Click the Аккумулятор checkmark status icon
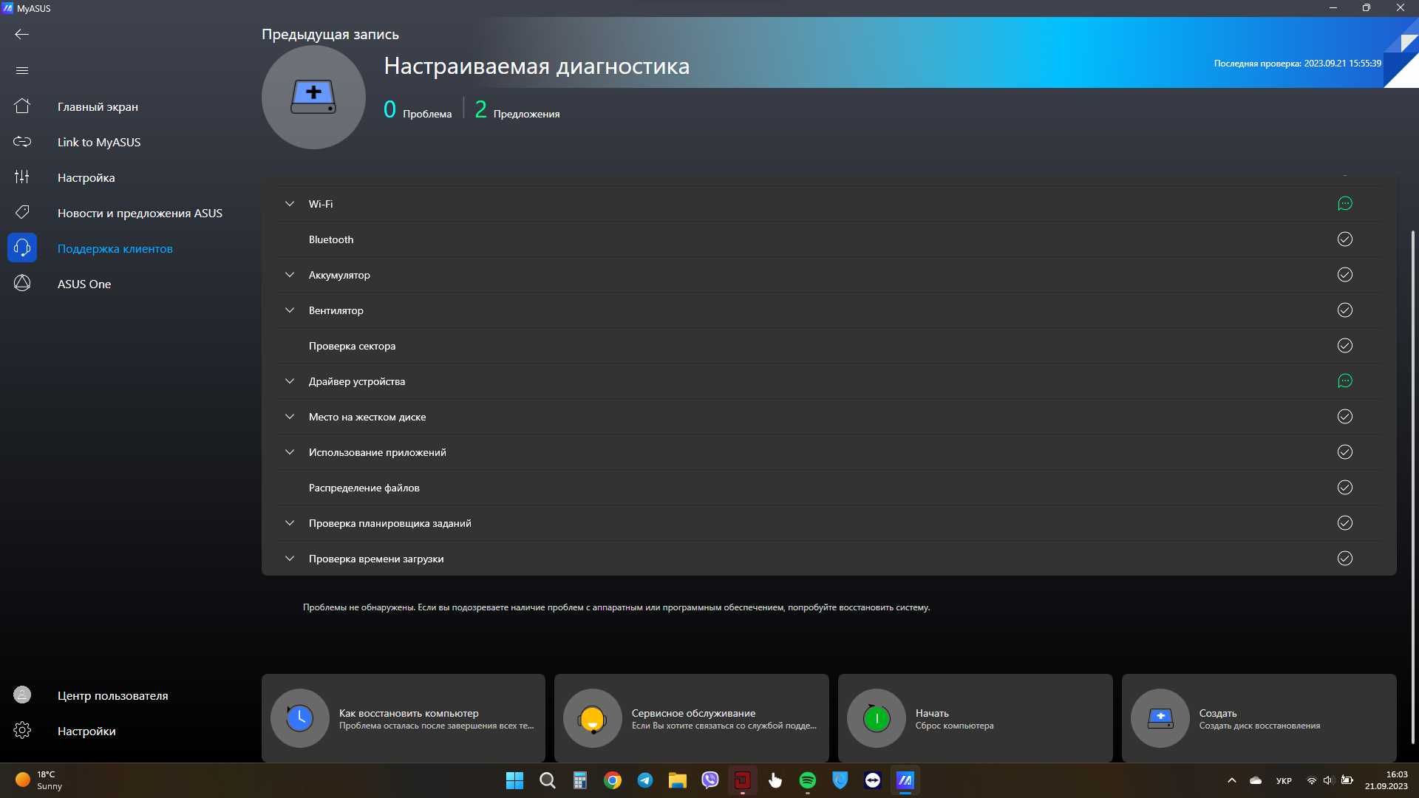 1345,275
